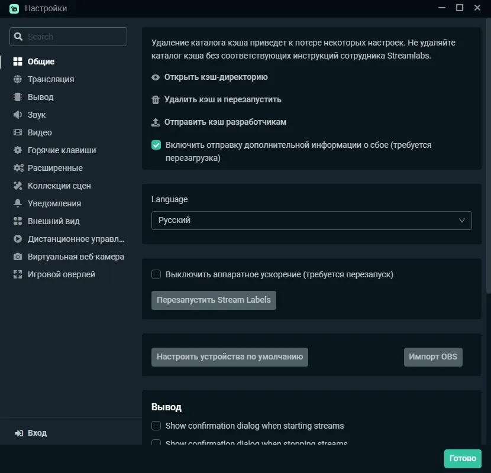
Task: Click the speaker icon next to Звук
Action: (18, 115)
